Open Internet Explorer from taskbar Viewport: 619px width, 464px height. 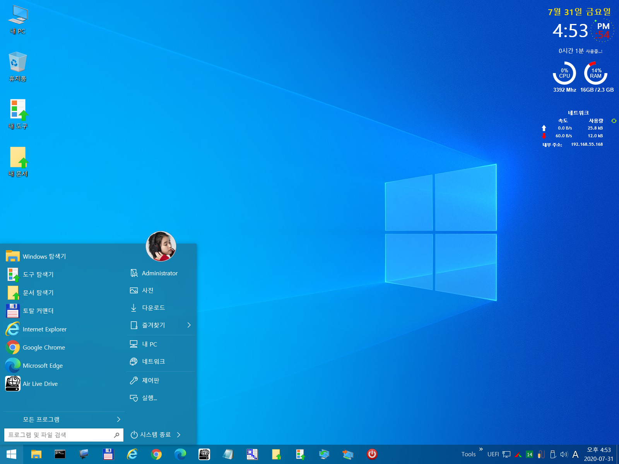coord(132,454)
